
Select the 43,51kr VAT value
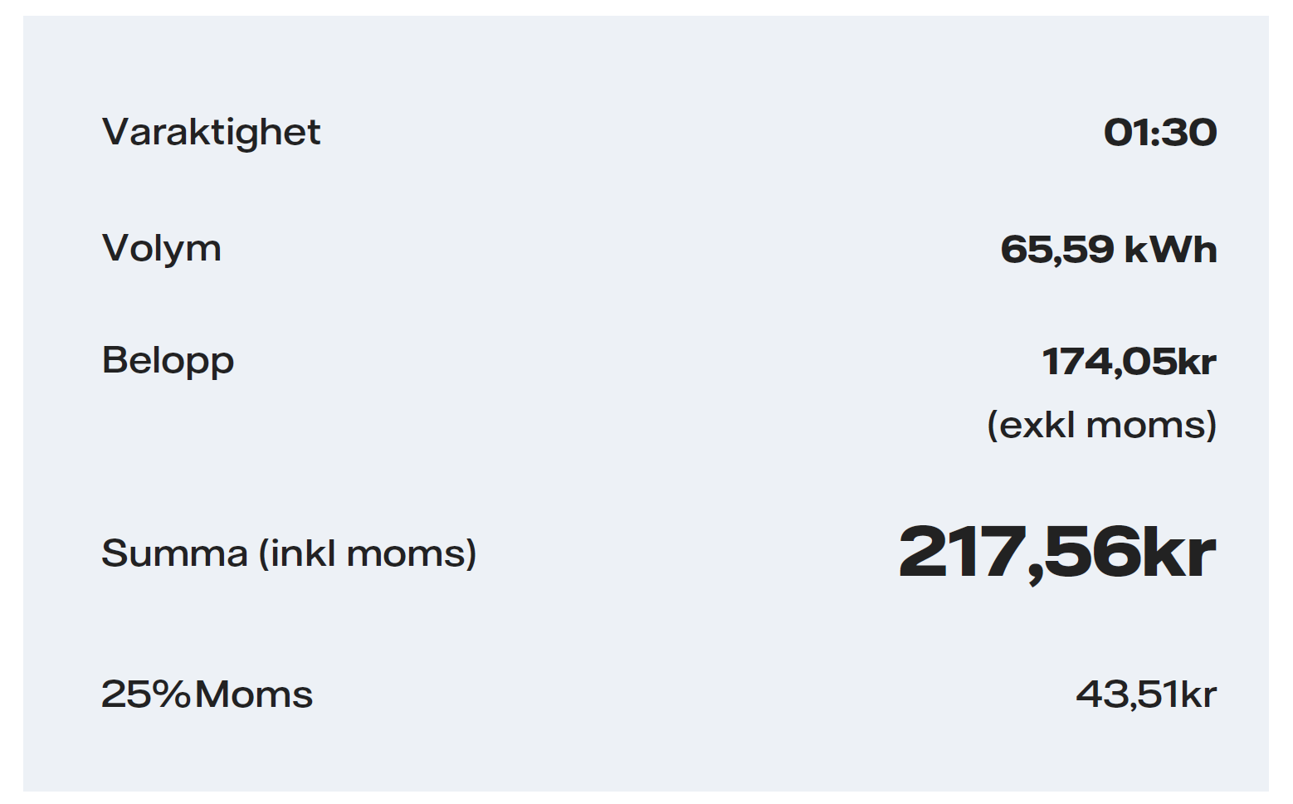(1147, 694)
